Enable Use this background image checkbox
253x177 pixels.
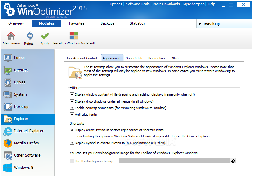coord(72,161)
